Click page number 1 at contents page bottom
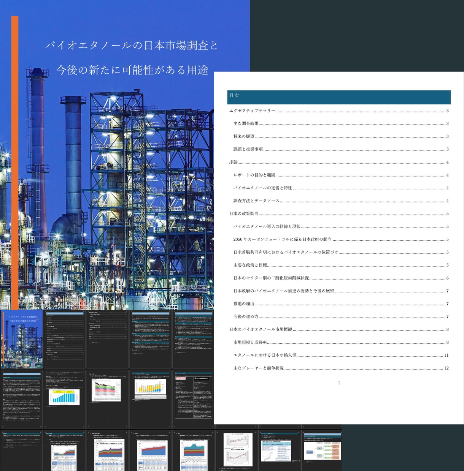Image resolution: width=464 pixels, height=471 pixels. [x=339, y=383]
